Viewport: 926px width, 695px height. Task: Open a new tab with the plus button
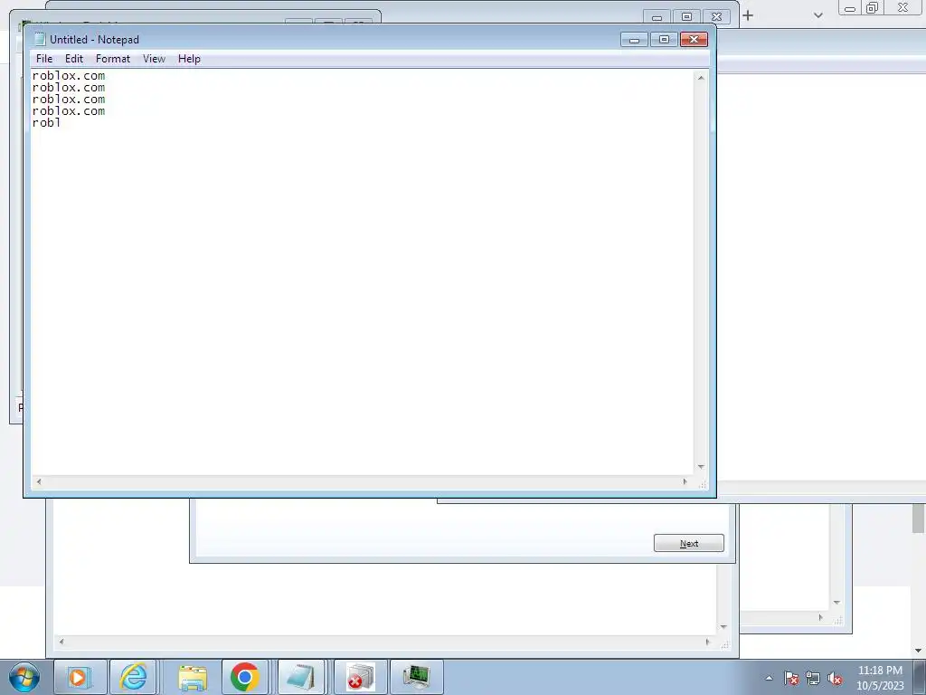[x=748, y=15]
